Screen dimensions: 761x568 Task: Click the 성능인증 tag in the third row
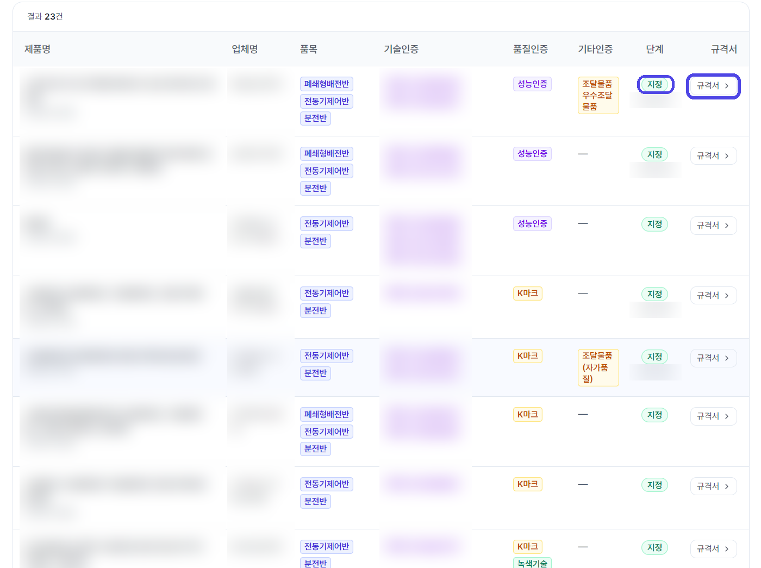(532, 224)
